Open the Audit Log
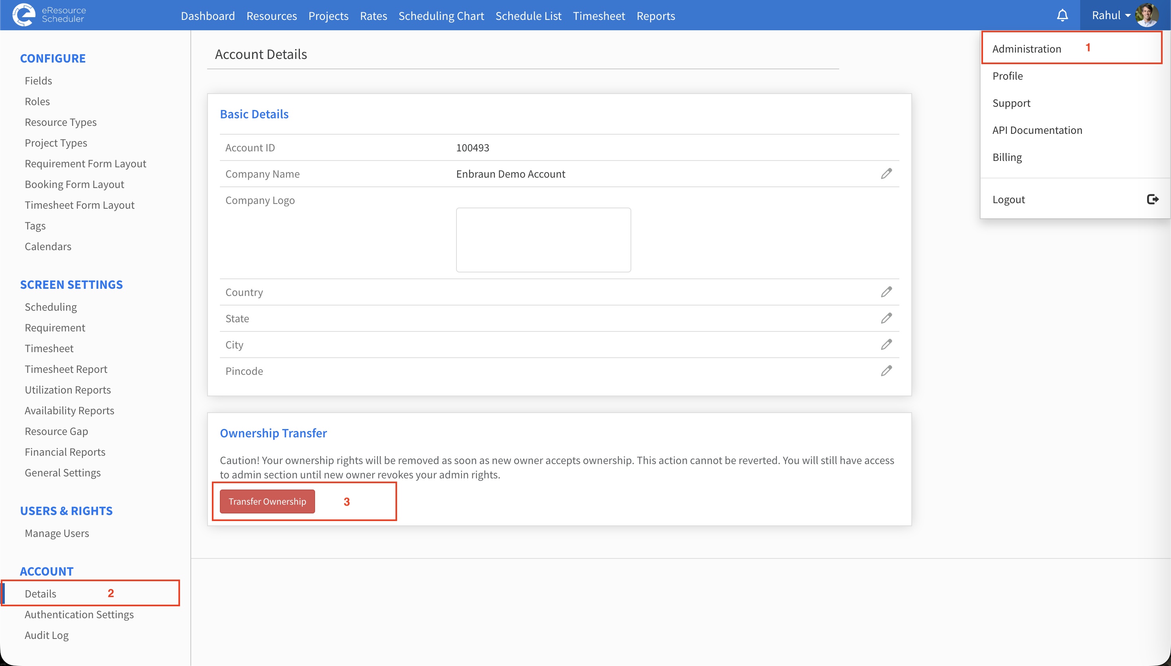 click(47, 635)
